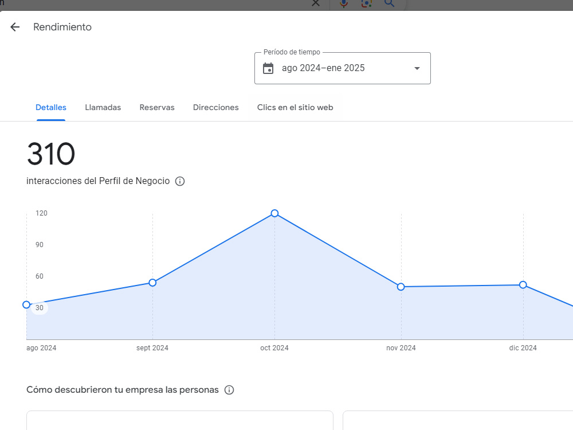
Task: Click the Cómo descubrieron tu empresa heading
Action: pos(123,390)
